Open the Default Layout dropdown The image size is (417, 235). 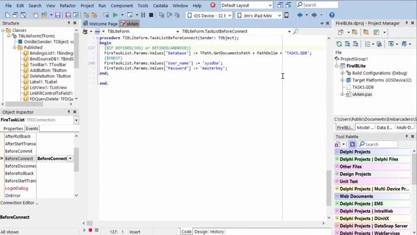click(x=270, y=5)
